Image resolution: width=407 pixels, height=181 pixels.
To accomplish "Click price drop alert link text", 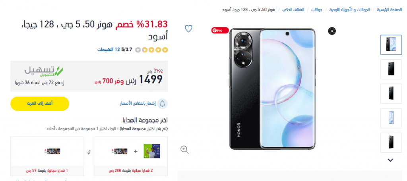I will click(138, 104).
